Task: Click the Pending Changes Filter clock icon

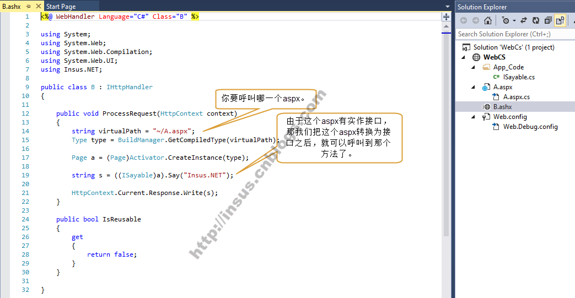Action: (505, 21)
